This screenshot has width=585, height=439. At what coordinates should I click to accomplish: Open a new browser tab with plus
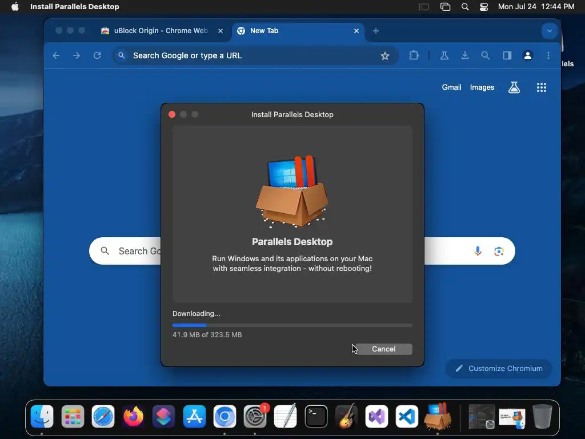pyautogui.click(x=376, y=31)
